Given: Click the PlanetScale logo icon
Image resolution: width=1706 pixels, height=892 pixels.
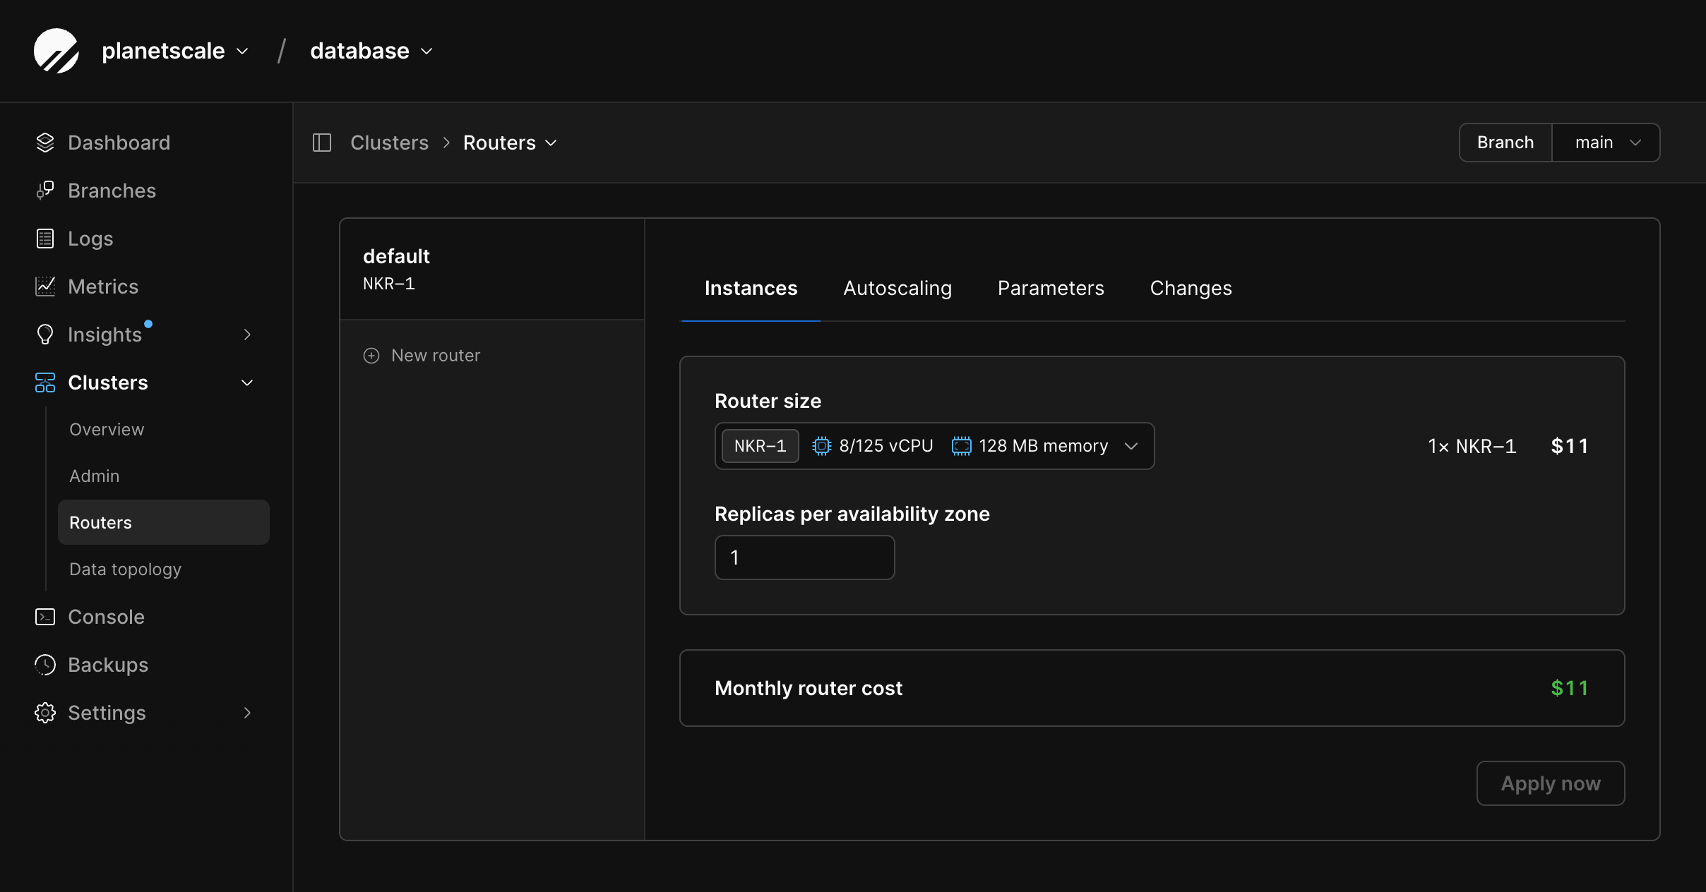Looking at the screenshot, I should [56, 51].
